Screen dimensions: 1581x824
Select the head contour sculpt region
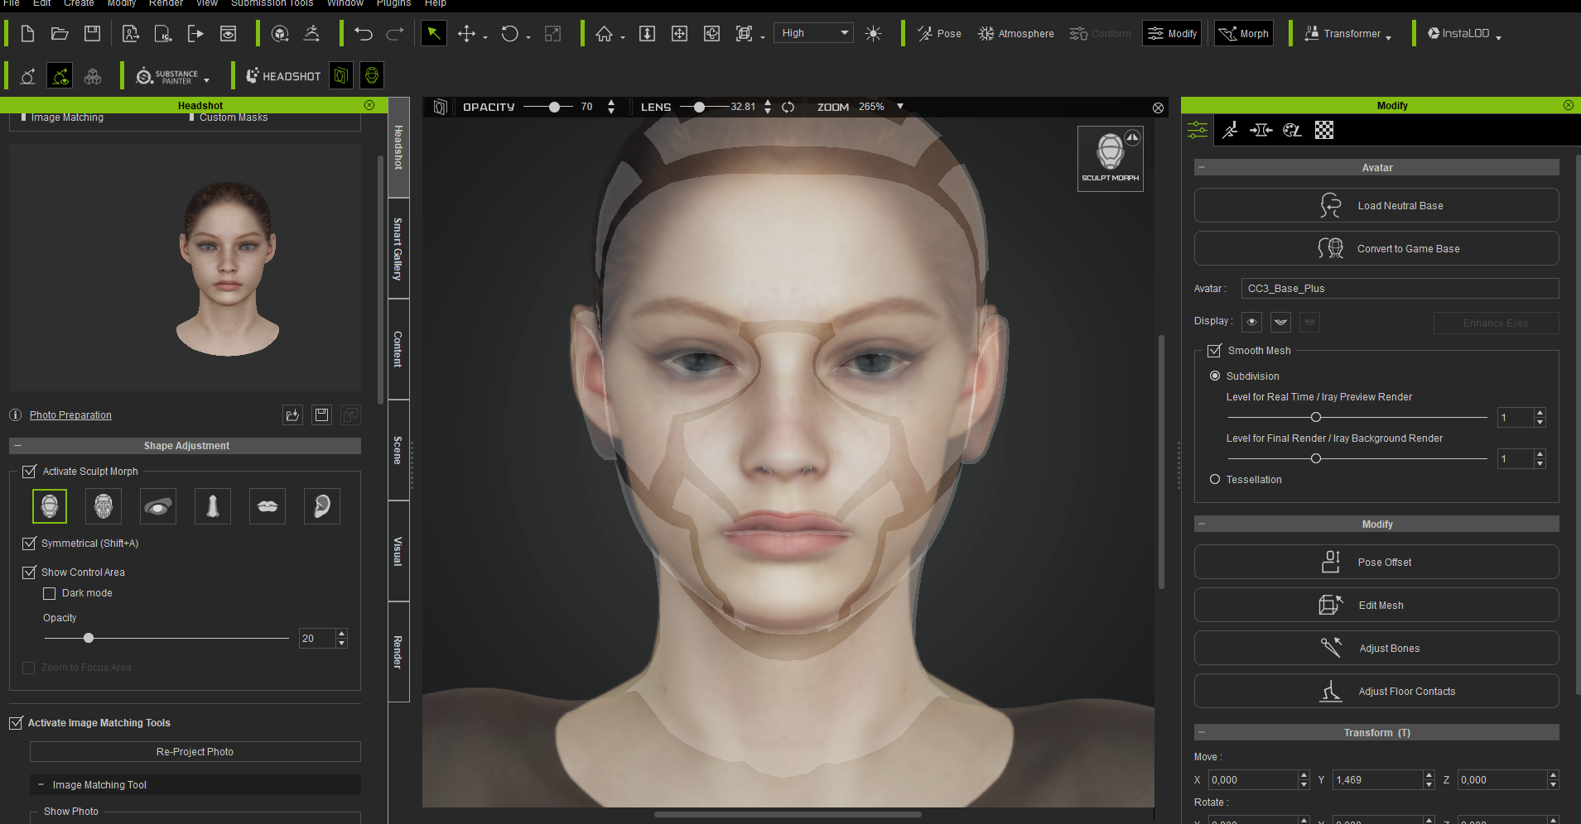tap(50, 505)
